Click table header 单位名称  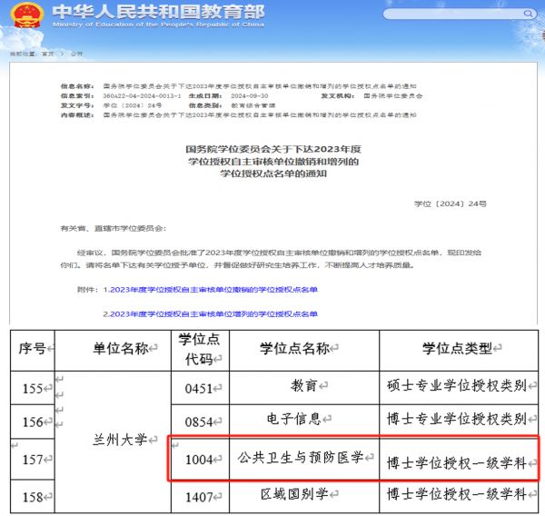coord(113,351)
